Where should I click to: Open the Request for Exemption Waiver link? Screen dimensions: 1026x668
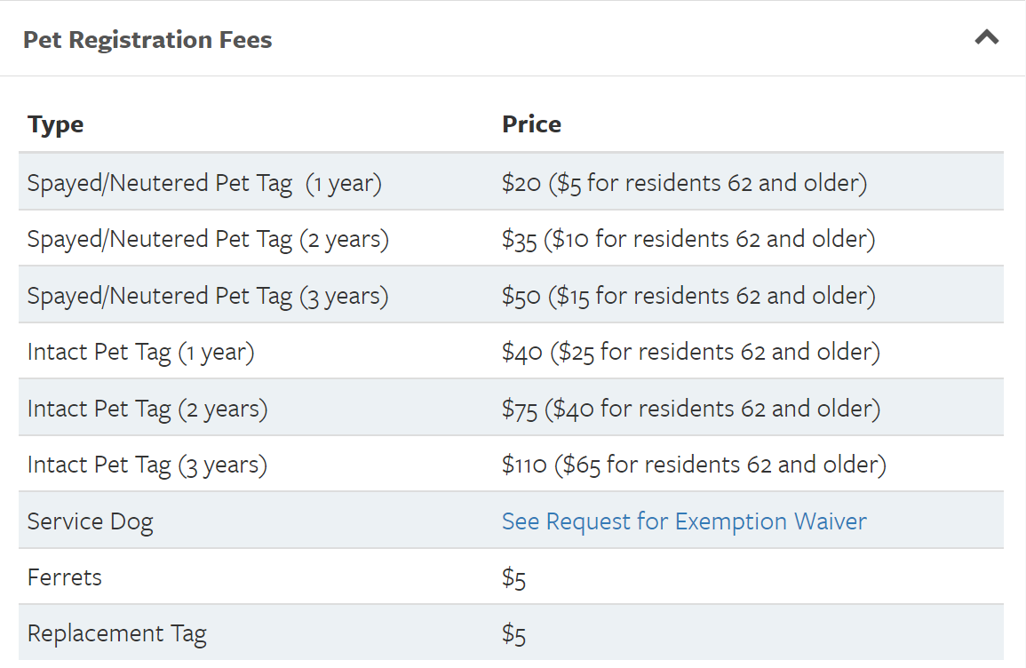(682, 521)
